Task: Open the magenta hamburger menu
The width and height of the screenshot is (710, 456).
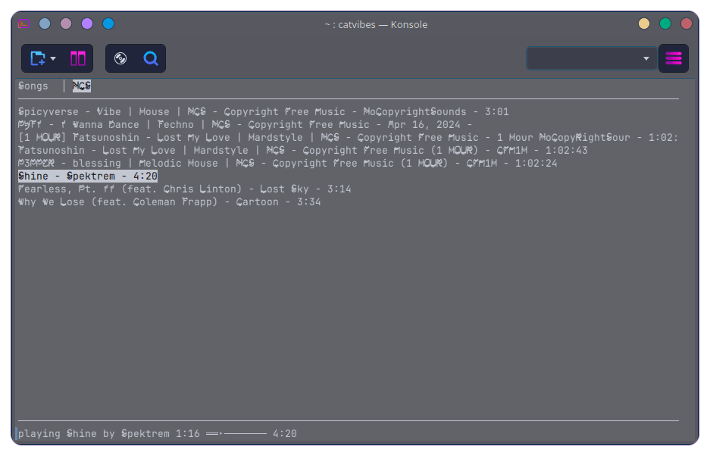Action: coord(674,58)
